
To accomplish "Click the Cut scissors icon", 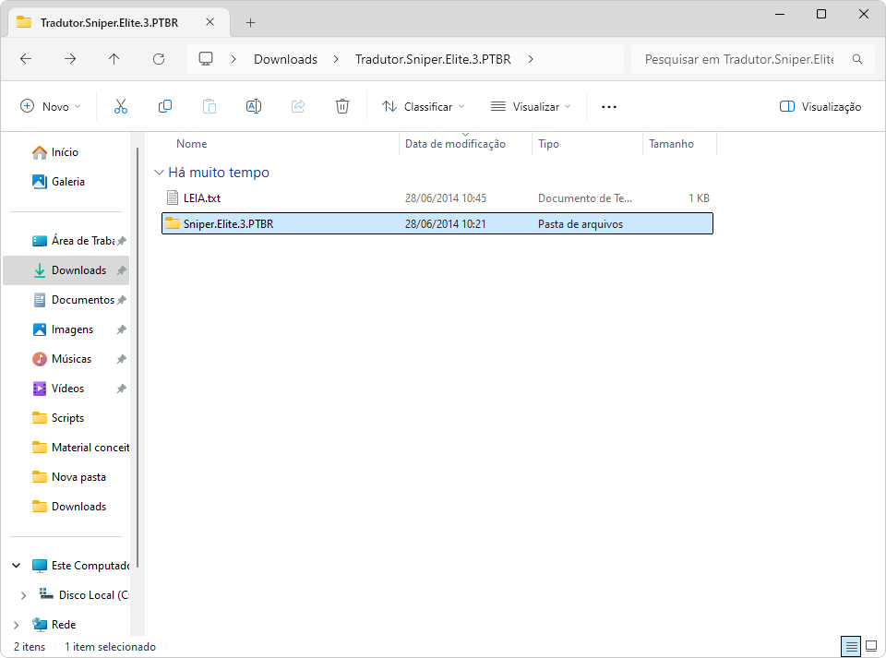I will [121, 107].
